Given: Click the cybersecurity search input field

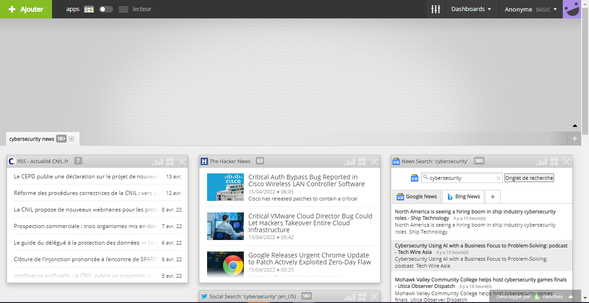Looking at the screenshot, I should [462, 178].
